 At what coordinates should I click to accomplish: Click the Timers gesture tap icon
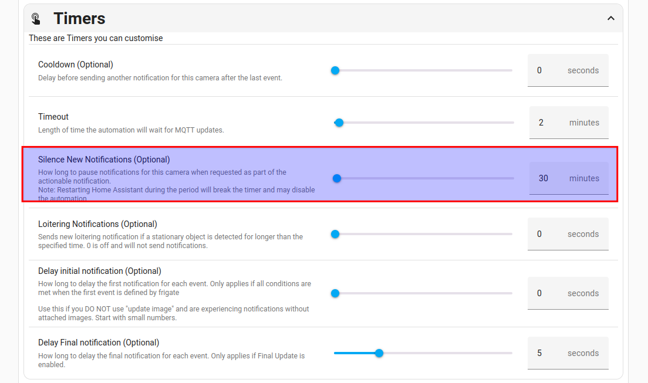[x=36, y=19]
